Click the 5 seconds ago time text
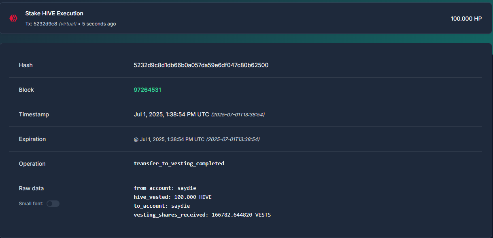 [99, 24]
